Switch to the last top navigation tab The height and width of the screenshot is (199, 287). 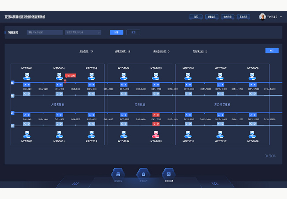[x=244, y=17]
